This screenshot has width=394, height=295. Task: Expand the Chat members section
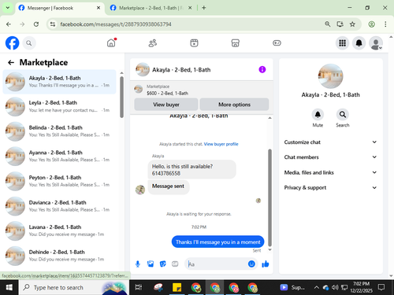tap(330, 157)
